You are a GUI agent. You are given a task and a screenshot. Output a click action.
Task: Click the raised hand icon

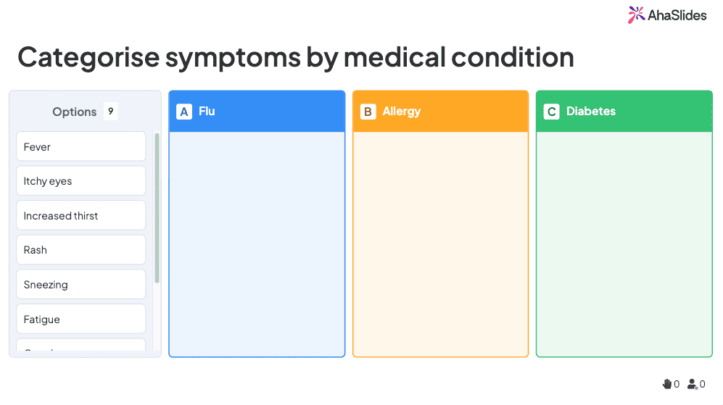click(667, 384)
